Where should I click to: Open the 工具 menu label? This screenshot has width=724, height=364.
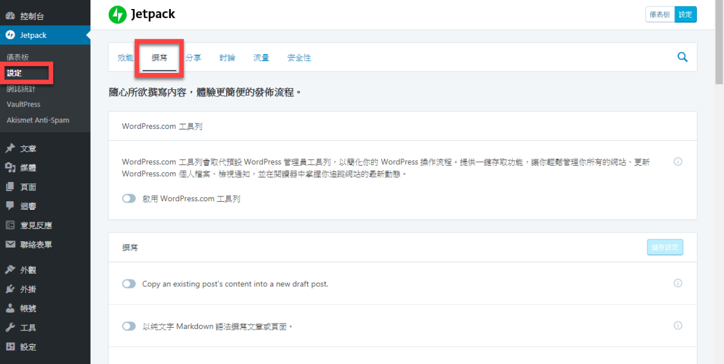(x=28, y=328)
